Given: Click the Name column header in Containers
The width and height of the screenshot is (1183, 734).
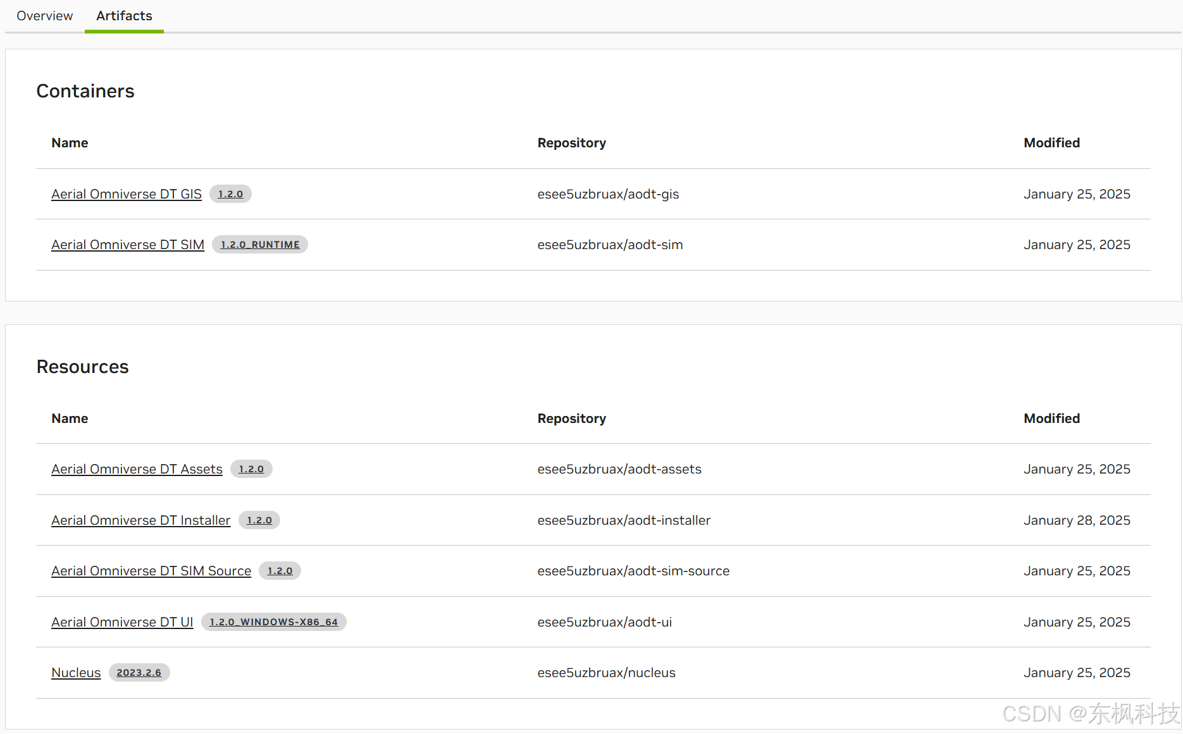Looking at the screenshot, I should click(x=70, y=143).
